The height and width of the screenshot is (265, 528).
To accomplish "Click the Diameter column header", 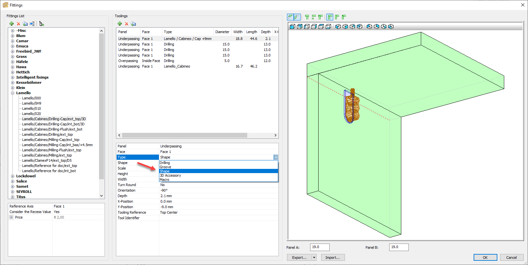I will [222, 32].
